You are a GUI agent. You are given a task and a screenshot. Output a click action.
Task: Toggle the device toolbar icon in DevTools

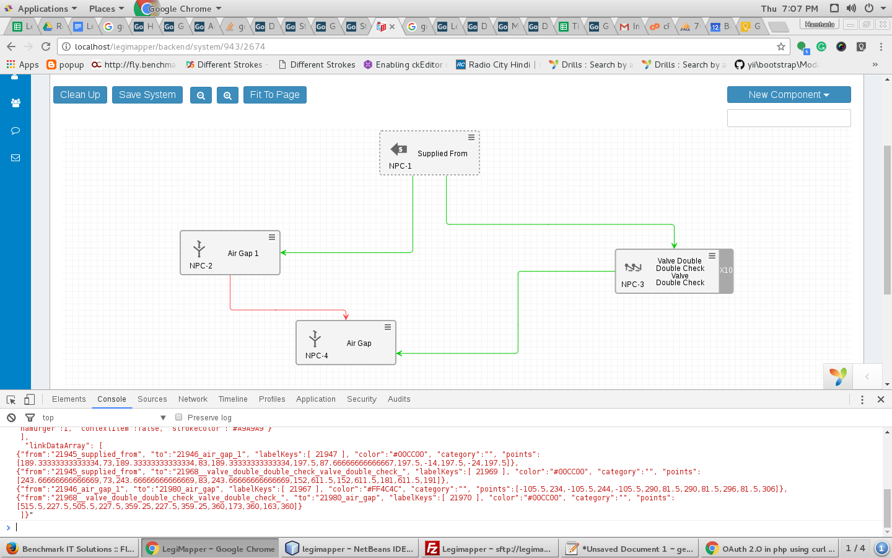(x=29, y=399)
